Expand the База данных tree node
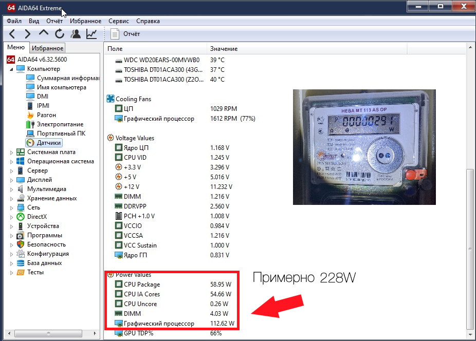Screen dimensions: 476x341 pos(11,263)
